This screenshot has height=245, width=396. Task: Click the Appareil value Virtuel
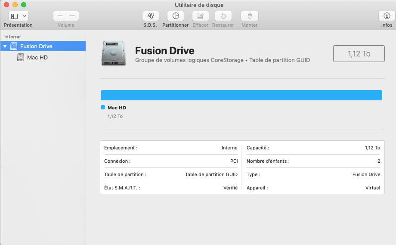[x=372, y=188]
